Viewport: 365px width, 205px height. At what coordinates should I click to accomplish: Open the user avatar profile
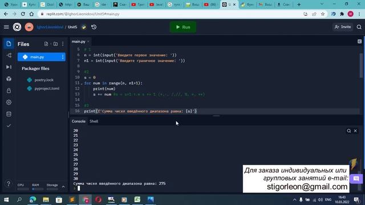coord(29,27)
